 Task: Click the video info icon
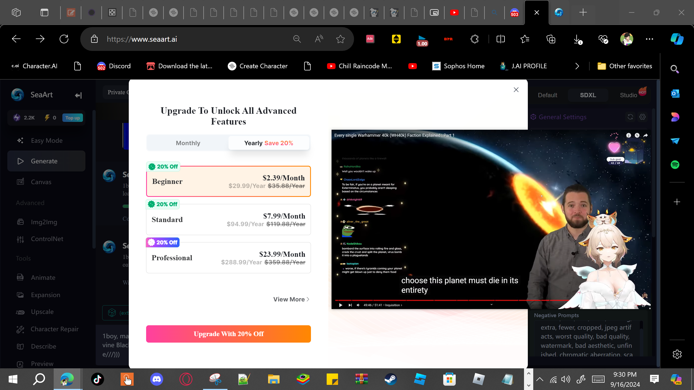[629, 135]
